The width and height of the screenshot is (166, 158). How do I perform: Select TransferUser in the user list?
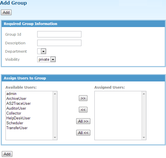[x=29, y=128]
